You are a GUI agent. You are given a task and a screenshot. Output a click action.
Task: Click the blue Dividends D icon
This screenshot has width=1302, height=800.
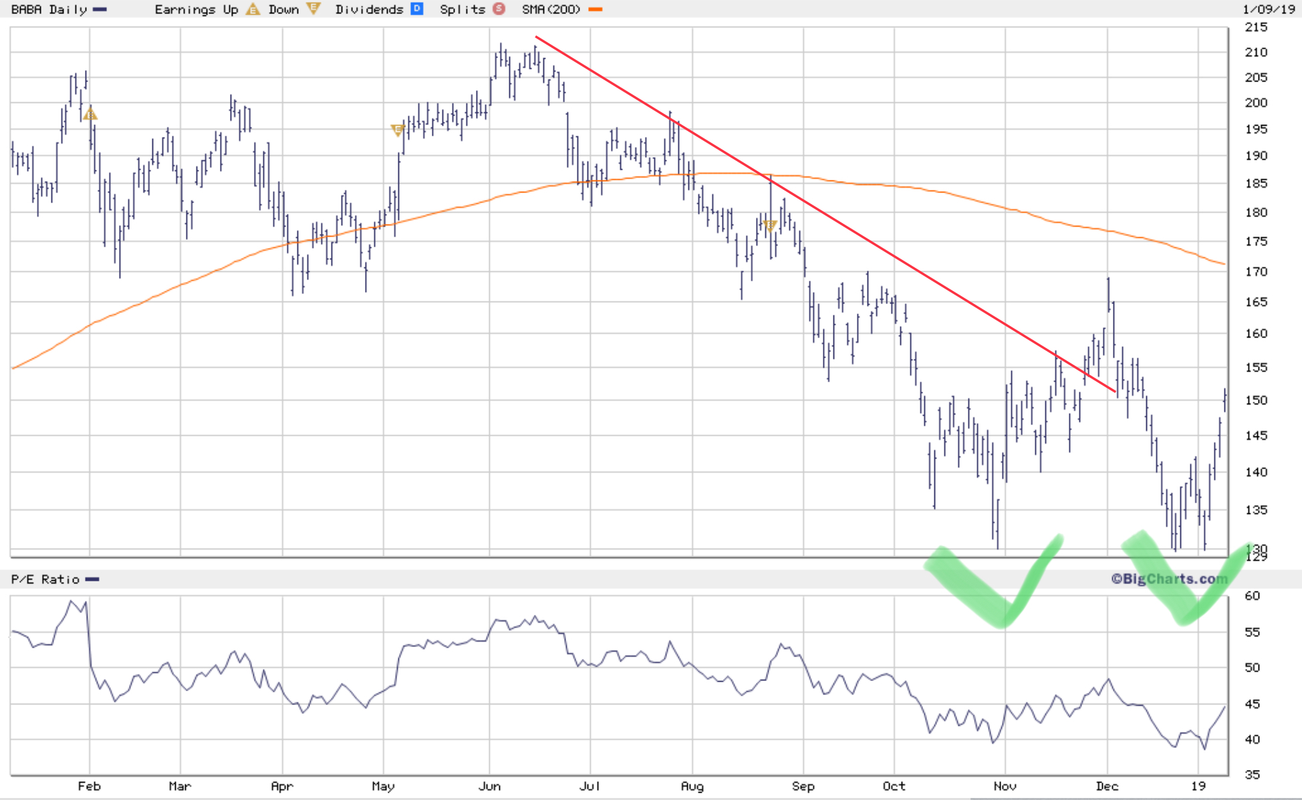[417, 9]
